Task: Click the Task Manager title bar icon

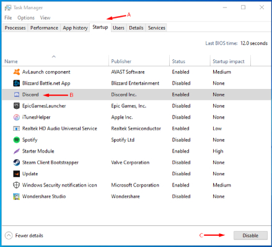Action: [x=8, y=8]
